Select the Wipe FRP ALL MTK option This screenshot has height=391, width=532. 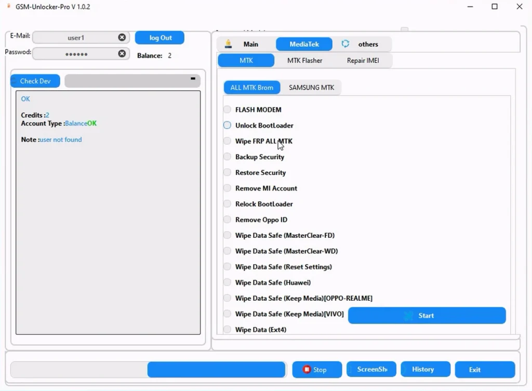pyautogui.click(x=227, y=141)
